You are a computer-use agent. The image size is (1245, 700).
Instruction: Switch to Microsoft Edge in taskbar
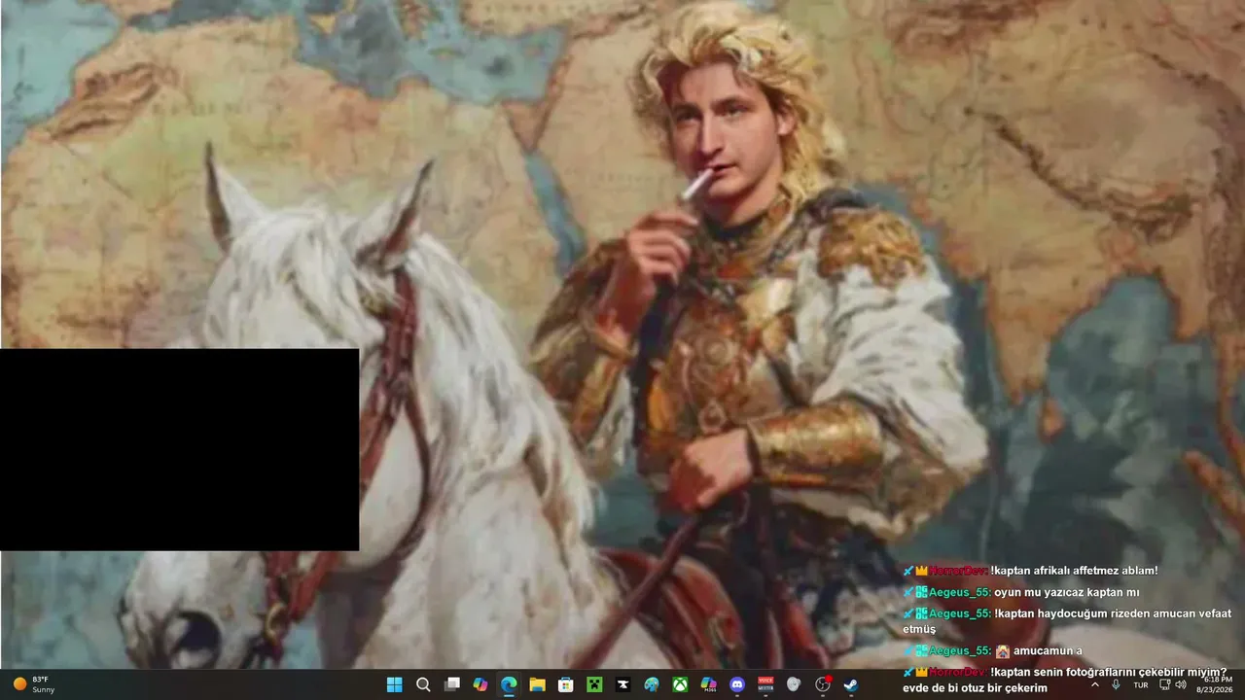[509, 684]
